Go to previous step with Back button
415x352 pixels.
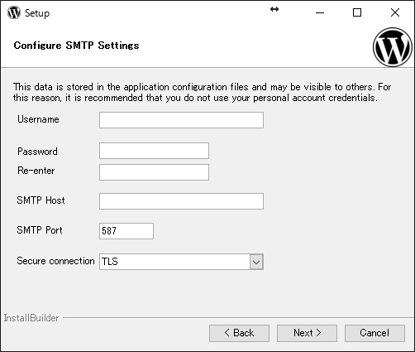tap(239, 333)
